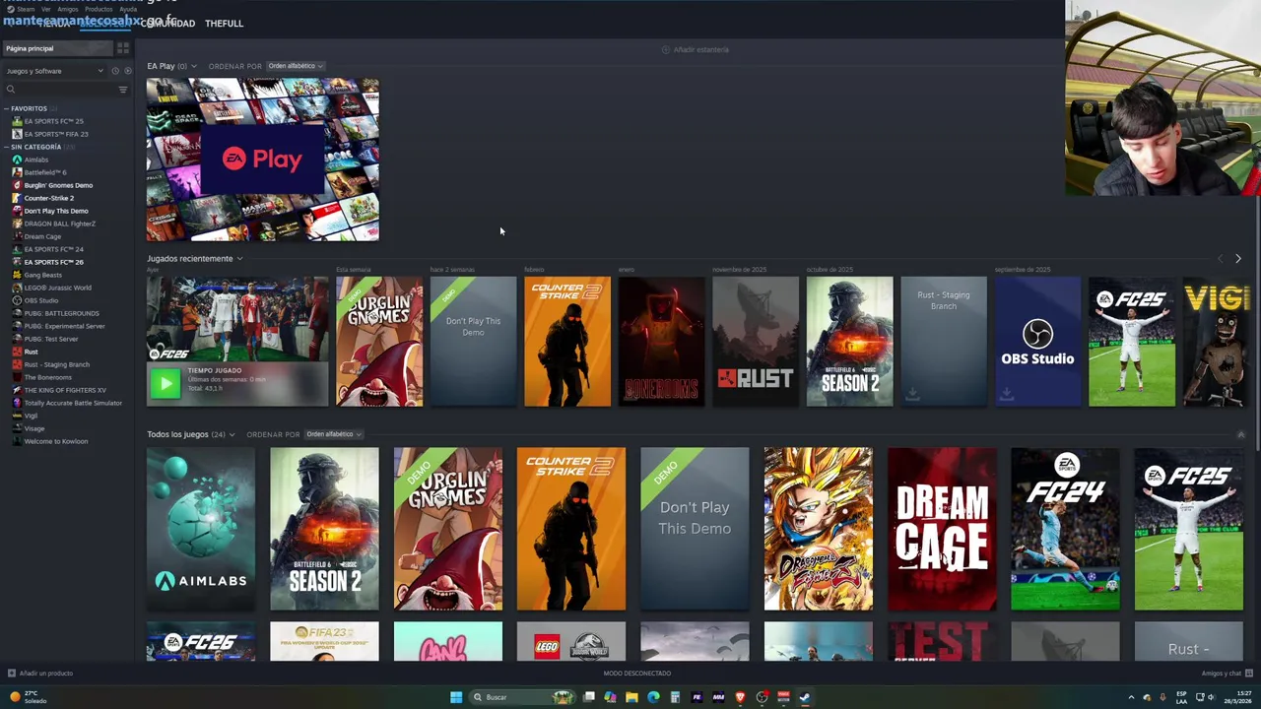
Task: Select Battlefield 6 in the game list
Action: (x=44, y=172)
